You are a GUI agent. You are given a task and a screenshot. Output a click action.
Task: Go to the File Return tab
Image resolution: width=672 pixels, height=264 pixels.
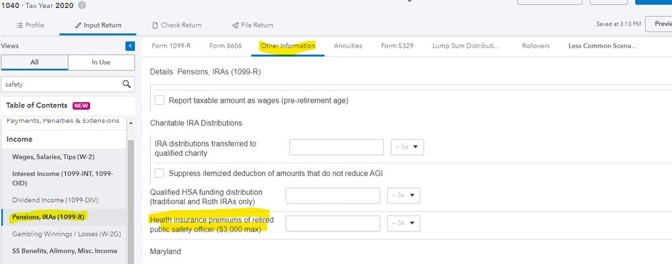[x=253, y=26]
